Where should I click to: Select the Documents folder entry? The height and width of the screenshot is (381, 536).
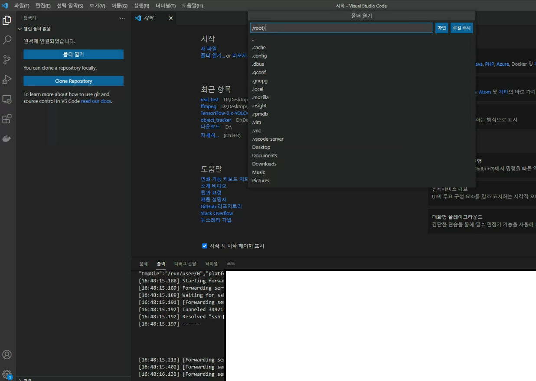point(361,155)
